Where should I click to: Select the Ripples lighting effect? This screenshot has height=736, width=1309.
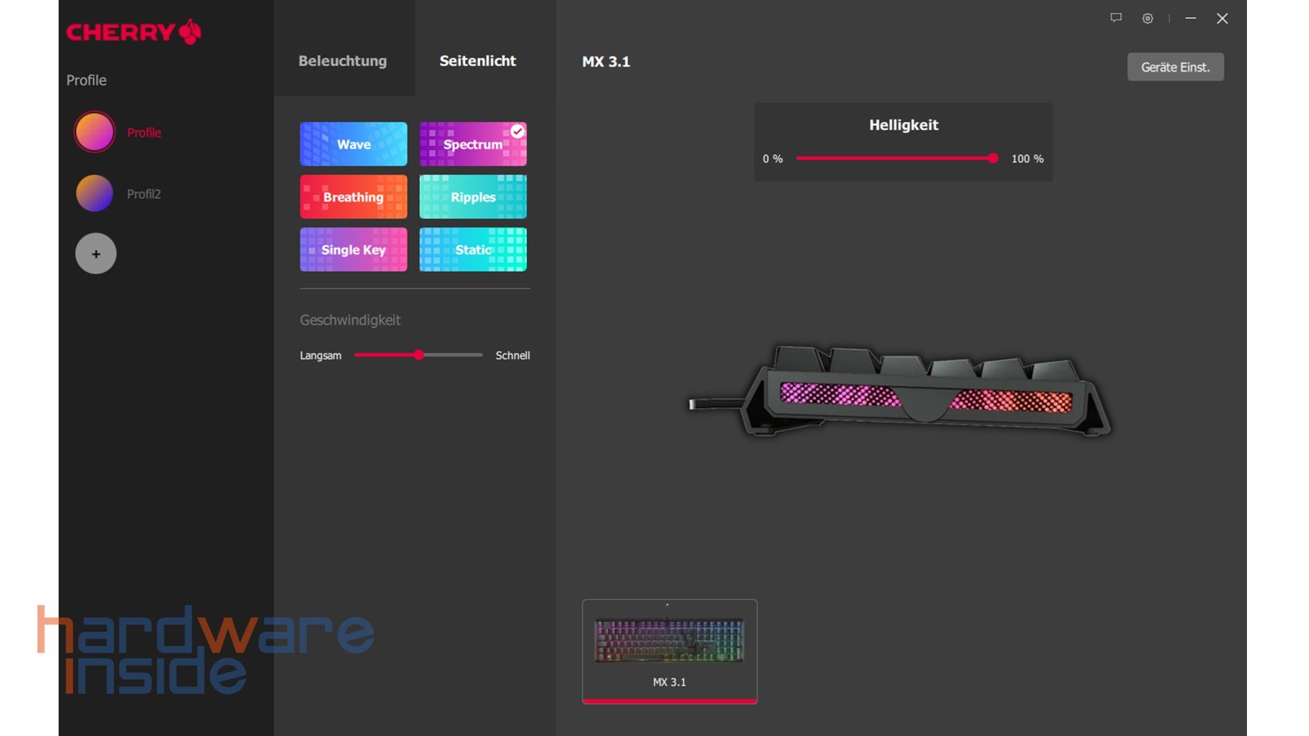tap(473, 196)
